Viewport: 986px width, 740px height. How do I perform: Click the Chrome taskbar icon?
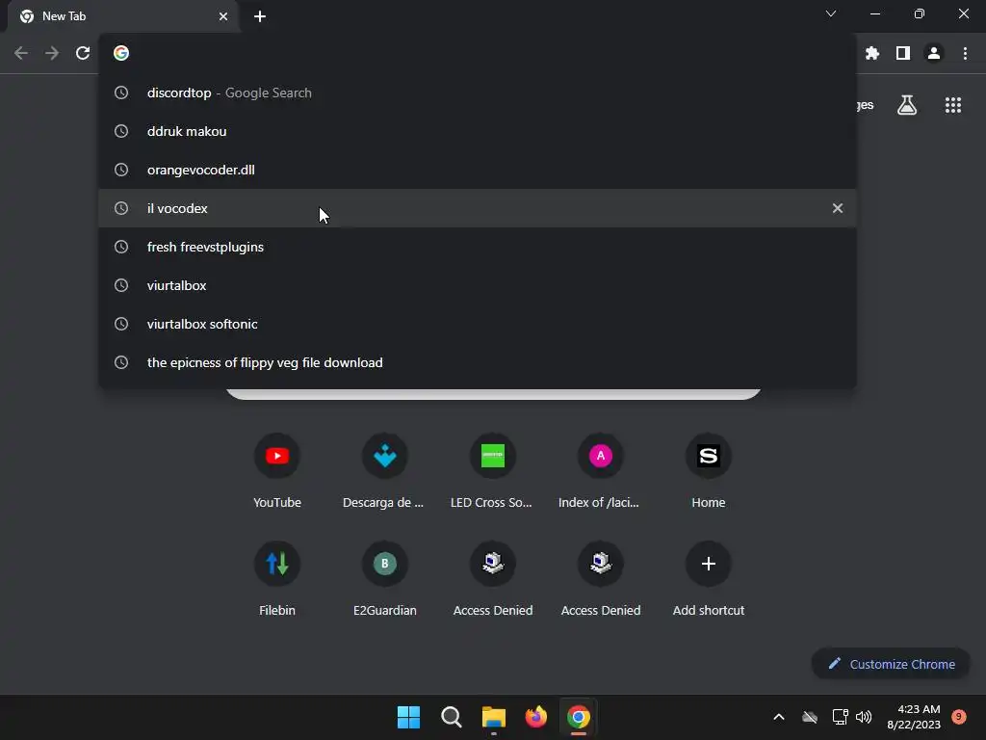[579, 717]
